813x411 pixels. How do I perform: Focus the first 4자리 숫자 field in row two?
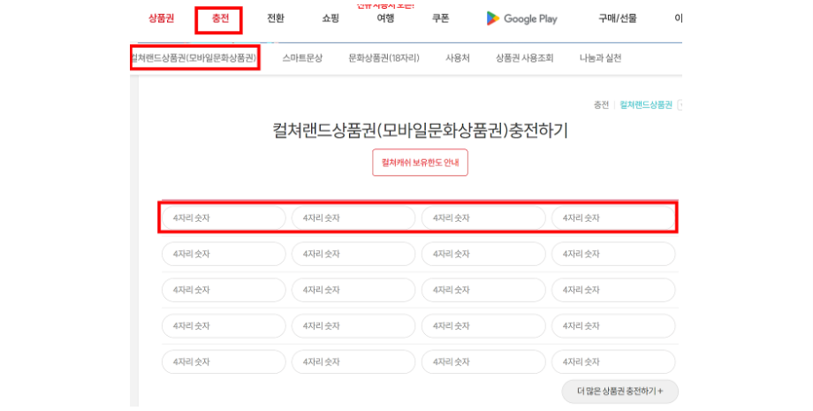tap(224, 254)
